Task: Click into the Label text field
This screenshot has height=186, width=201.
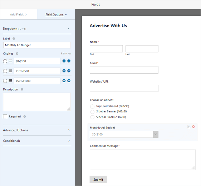Action: (37, 45)
